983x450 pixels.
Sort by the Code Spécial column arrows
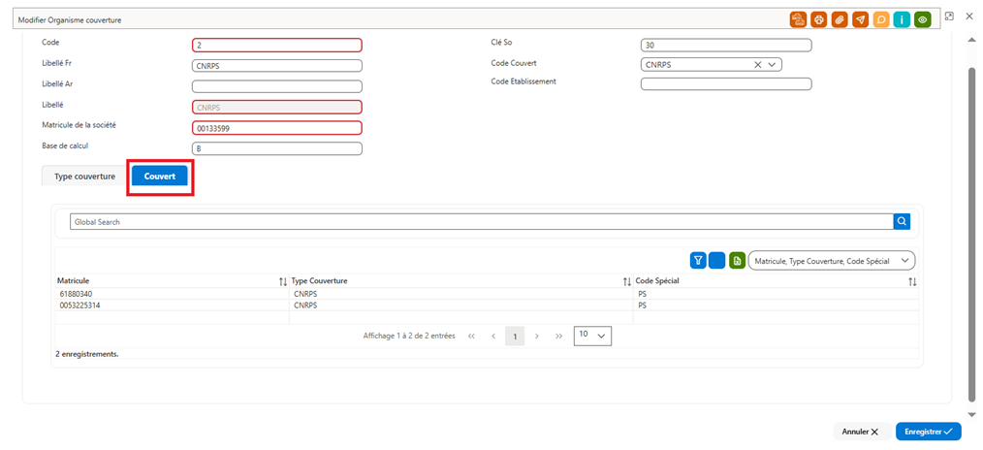point(912,282)
